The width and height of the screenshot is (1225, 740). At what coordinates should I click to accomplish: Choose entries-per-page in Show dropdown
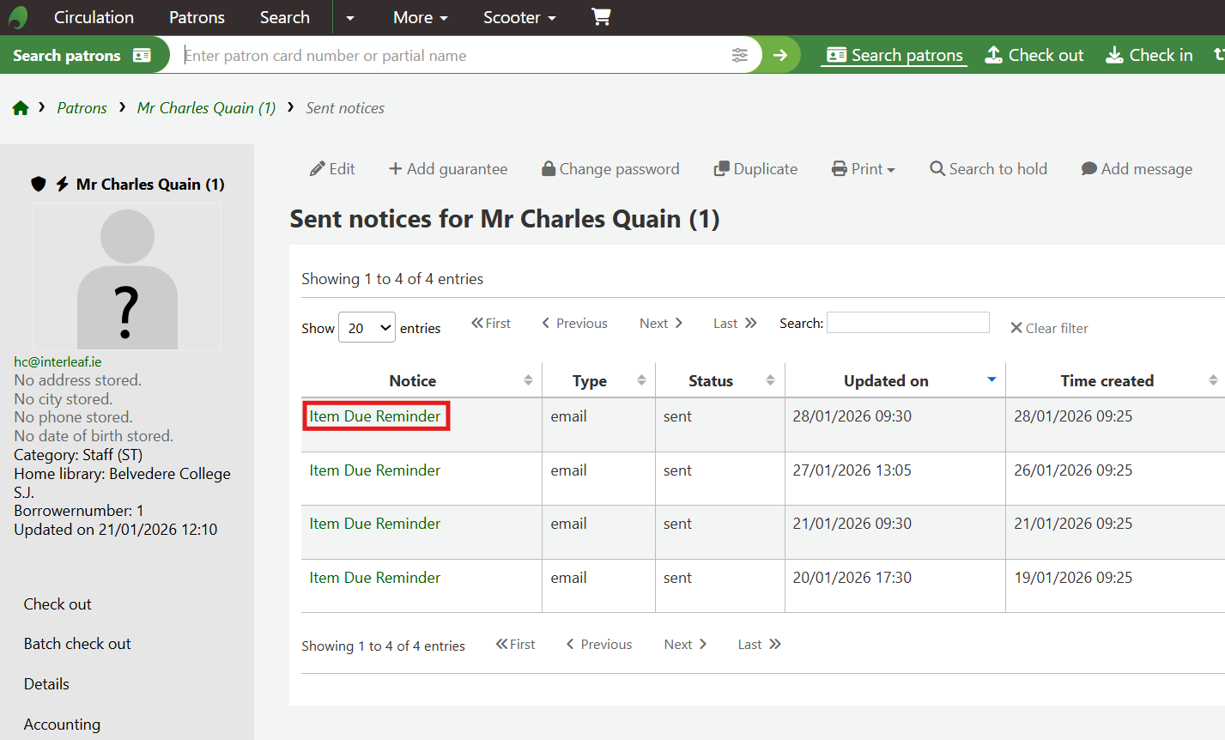(x=367, y=328)
